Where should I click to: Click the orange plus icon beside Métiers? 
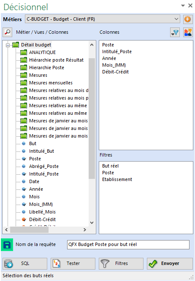[188, 19]
